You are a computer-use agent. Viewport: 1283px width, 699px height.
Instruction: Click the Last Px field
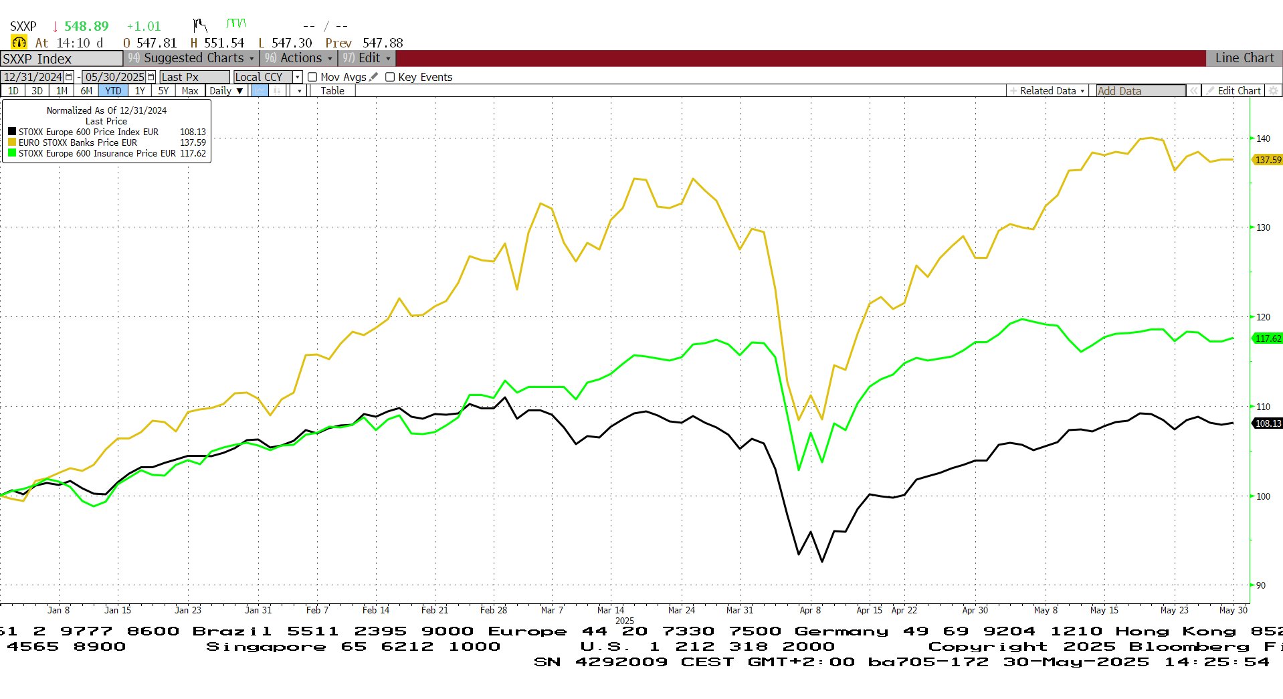(194, 77)
